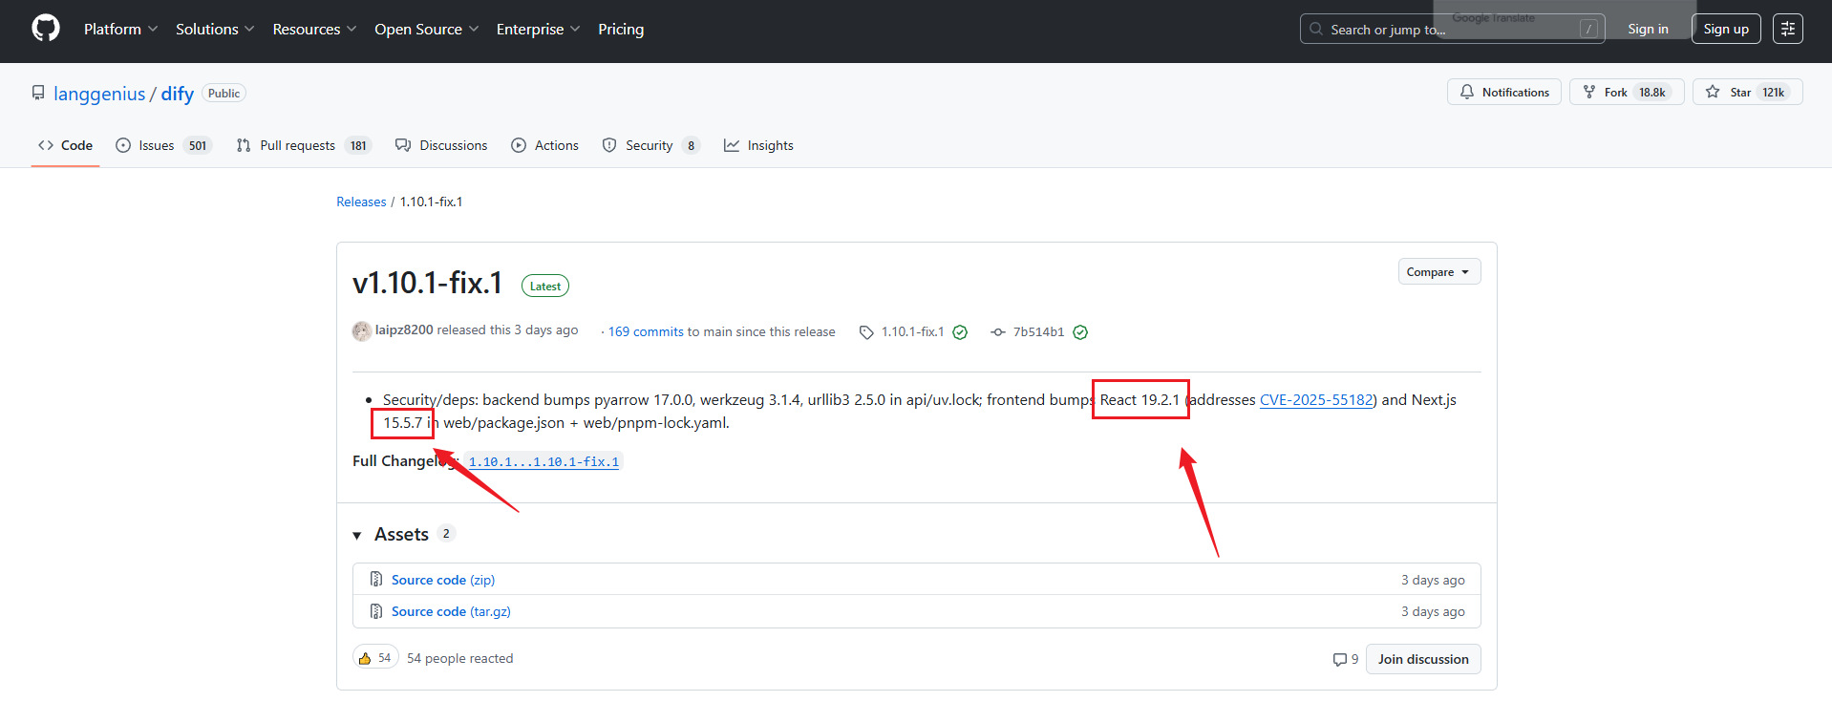
Task: Click the Sign in link
Action: click(1648, 29)
